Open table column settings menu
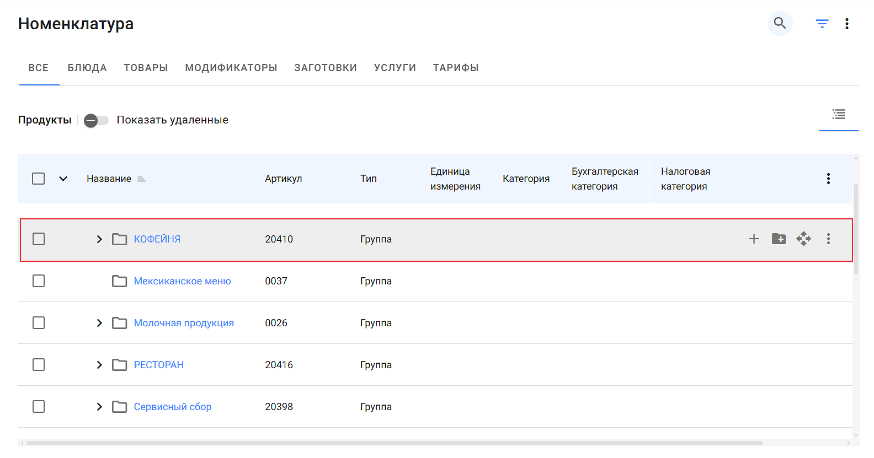Viewport: 874px width, 458px height. point(828,179)
